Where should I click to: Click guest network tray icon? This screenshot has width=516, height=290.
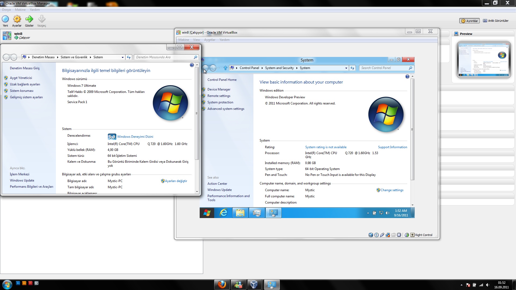381,213
